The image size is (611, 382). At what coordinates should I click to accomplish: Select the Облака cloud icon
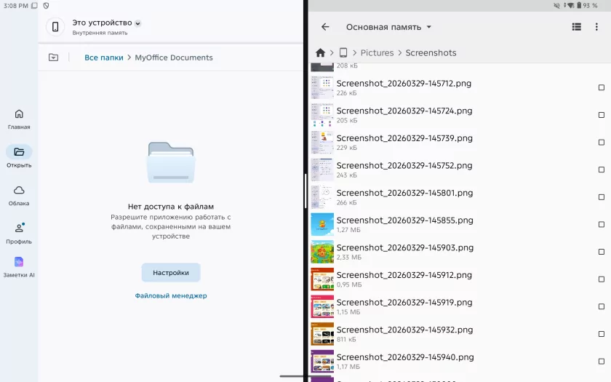pyautogui.click(x=19, y=191)
